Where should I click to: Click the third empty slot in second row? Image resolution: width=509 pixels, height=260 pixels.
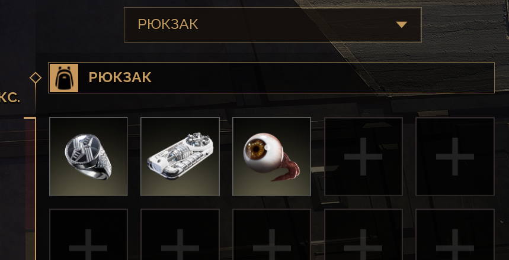[272, 235]
